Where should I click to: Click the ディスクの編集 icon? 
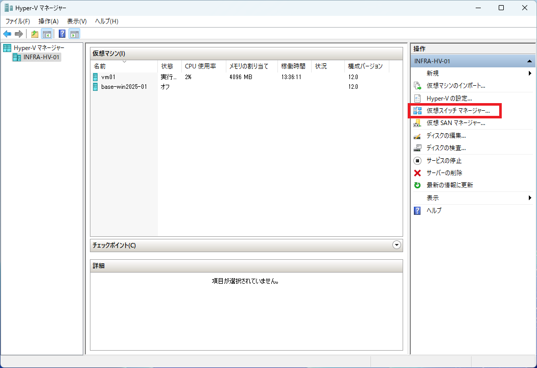click(x=417, y=136)
